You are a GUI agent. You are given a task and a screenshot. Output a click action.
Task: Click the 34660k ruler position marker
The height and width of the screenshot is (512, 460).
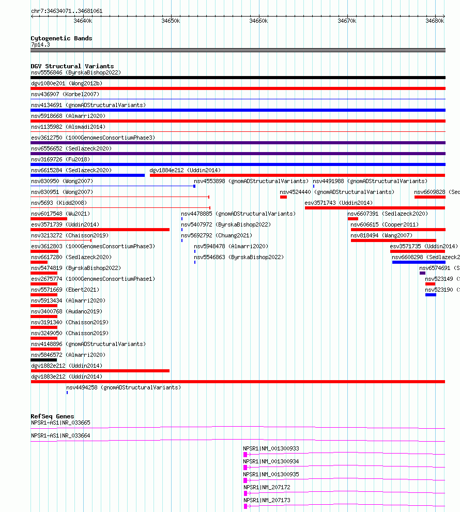coord(258,21)
